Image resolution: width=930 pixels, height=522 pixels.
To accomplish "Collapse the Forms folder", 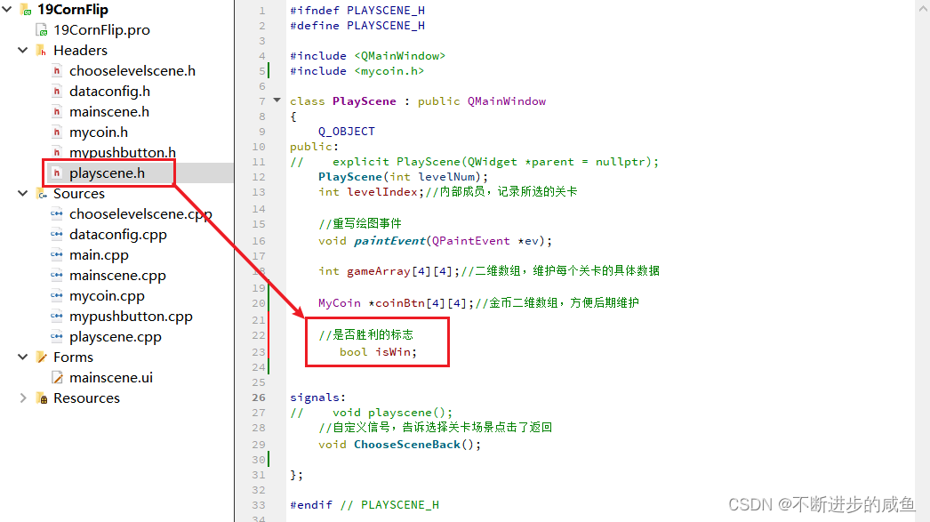I will coord(22,357).
